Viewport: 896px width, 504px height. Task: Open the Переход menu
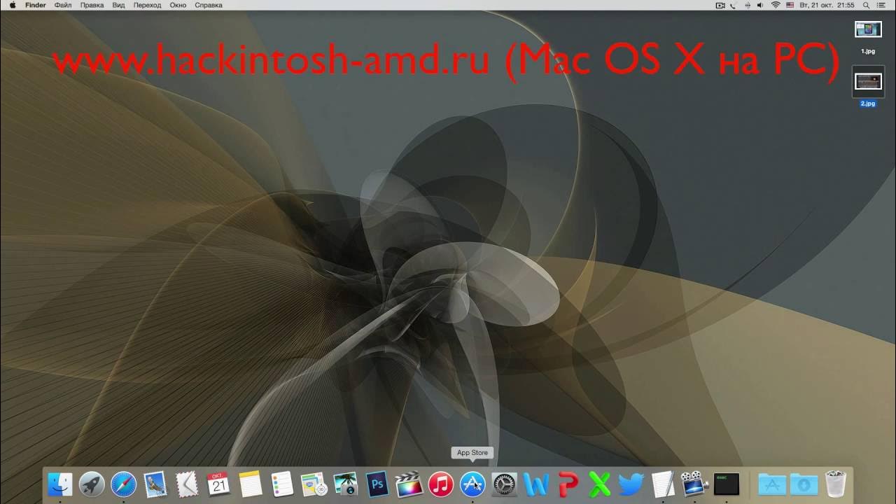147,5
